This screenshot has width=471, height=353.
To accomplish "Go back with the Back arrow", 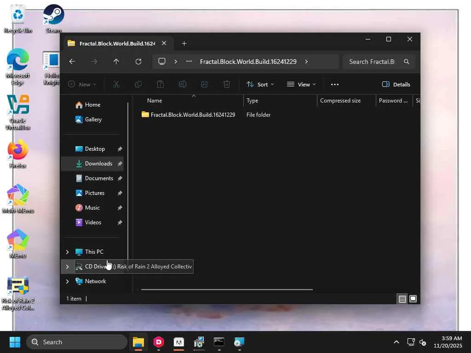I will [72, 62].
